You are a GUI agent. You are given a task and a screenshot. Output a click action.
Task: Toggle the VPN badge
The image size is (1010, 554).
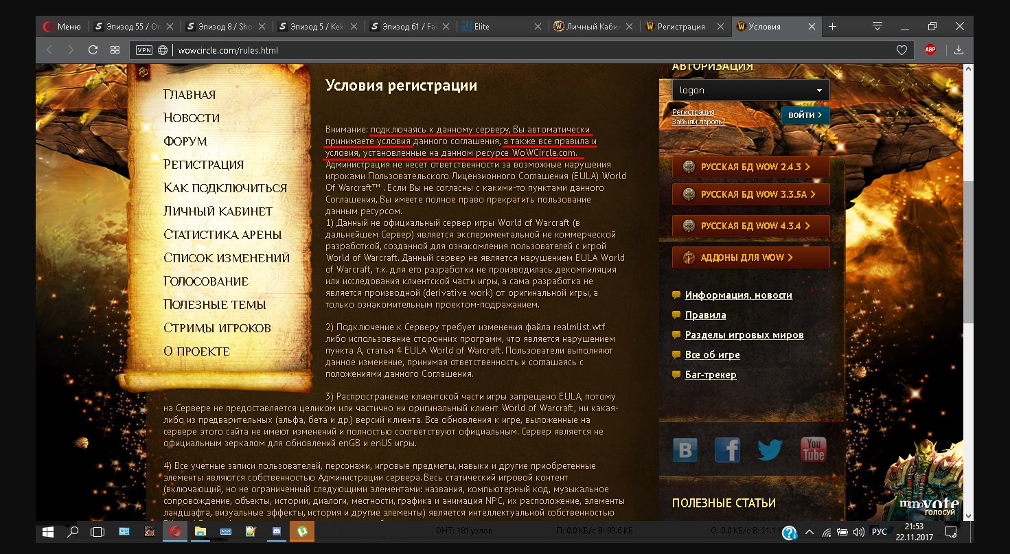coord(144,50)
